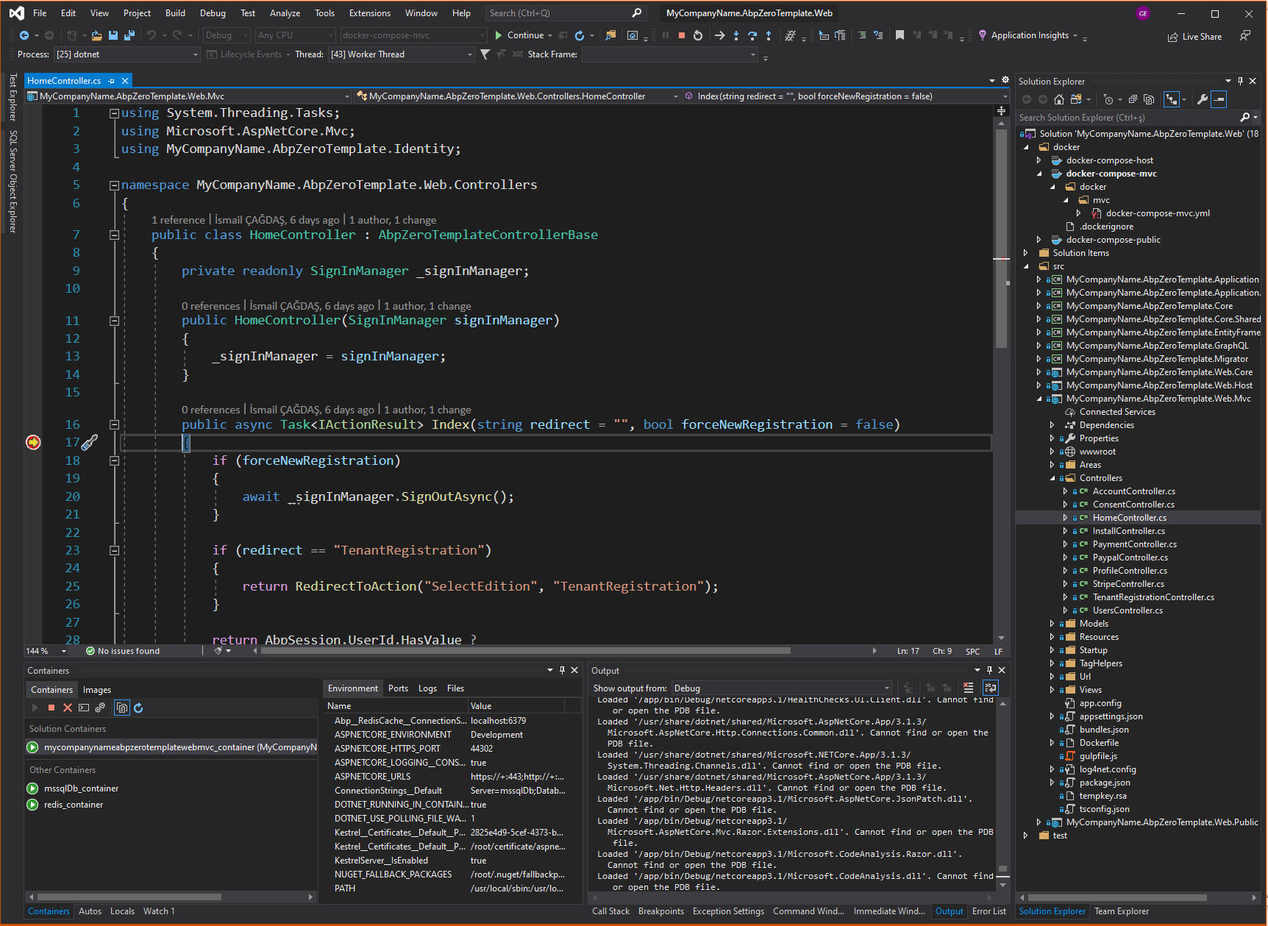Refresh the Containers list
The height and width of the screenshot is (926, 1268).
coord(138,708)
